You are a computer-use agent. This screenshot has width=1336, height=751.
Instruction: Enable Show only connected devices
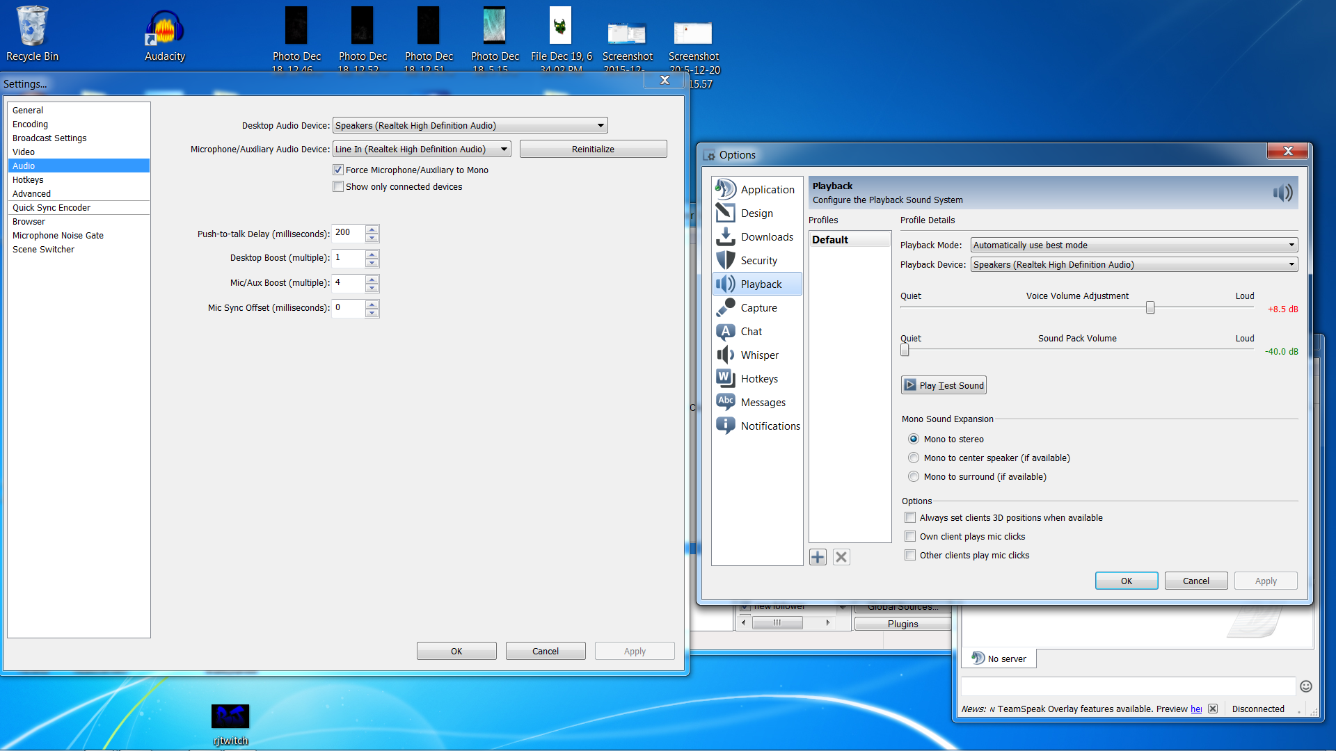tap(338, 186)
